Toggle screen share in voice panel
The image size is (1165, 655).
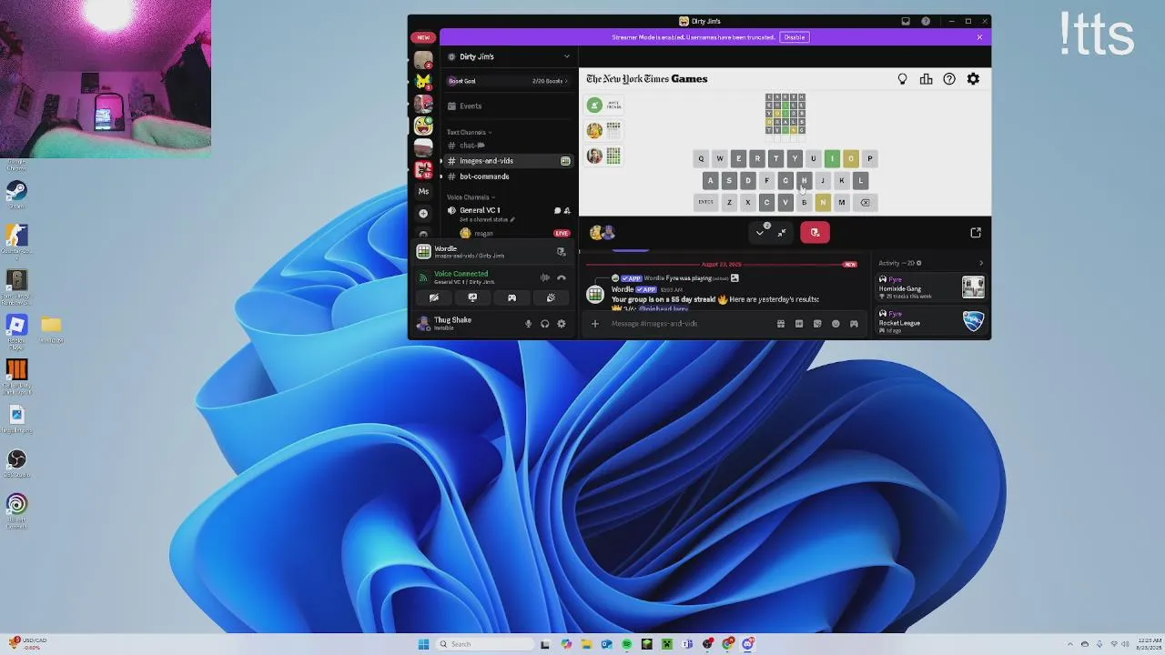(x=472, y=297)
